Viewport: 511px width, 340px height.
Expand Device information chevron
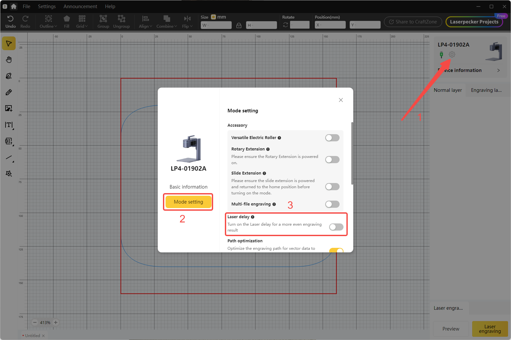[498, 70]
